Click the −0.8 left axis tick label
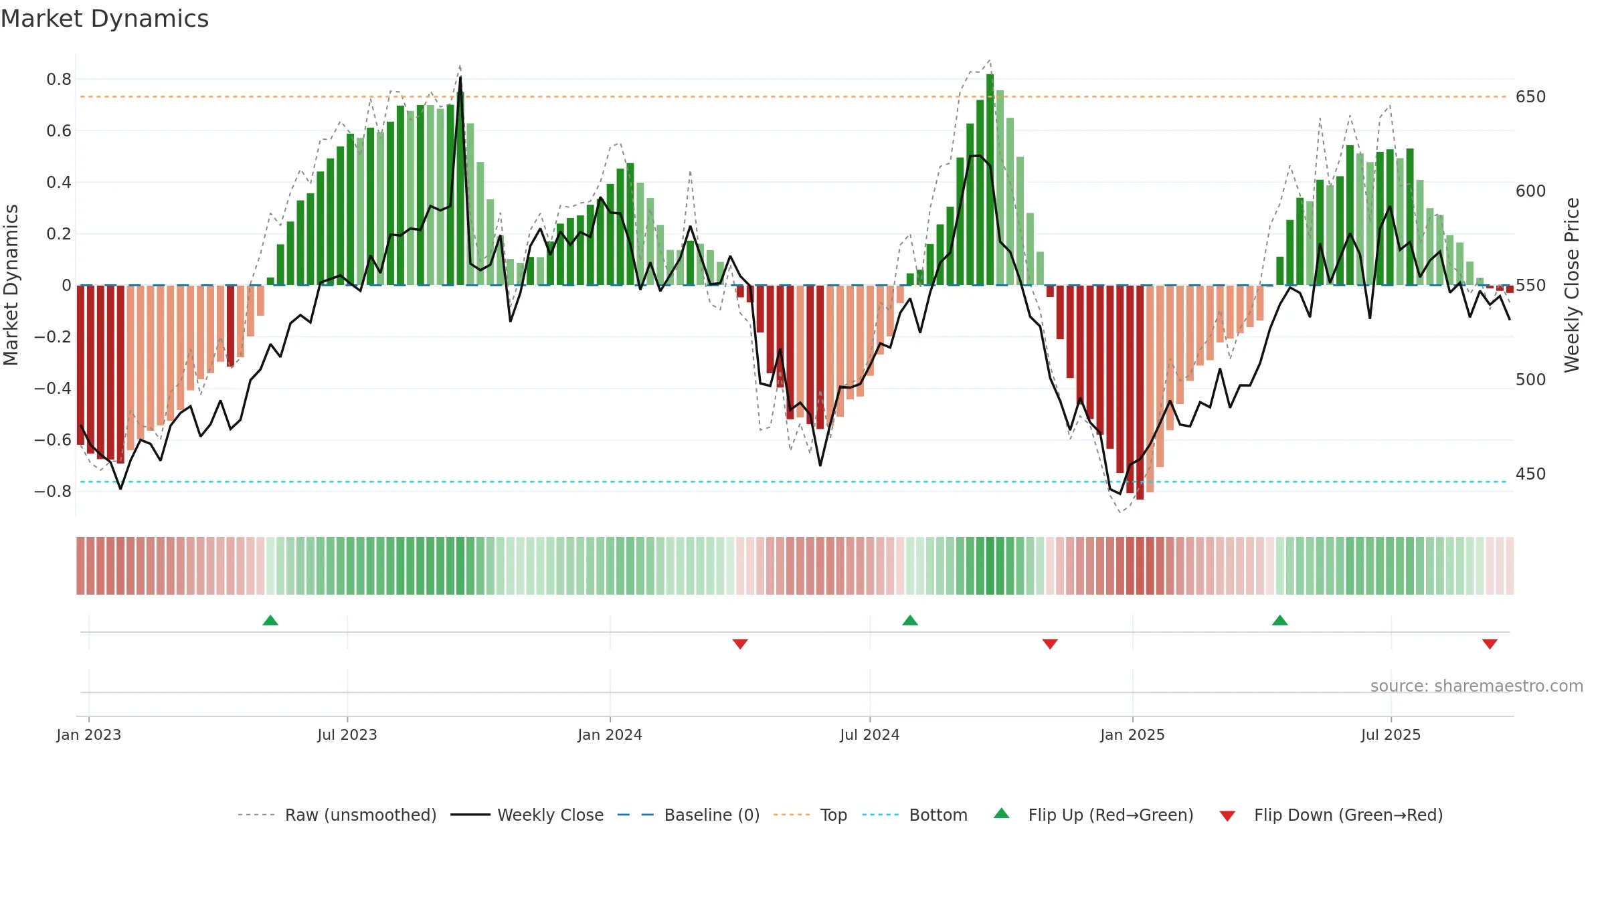The height and width of the screenshot is (903, 1606). 53,492
